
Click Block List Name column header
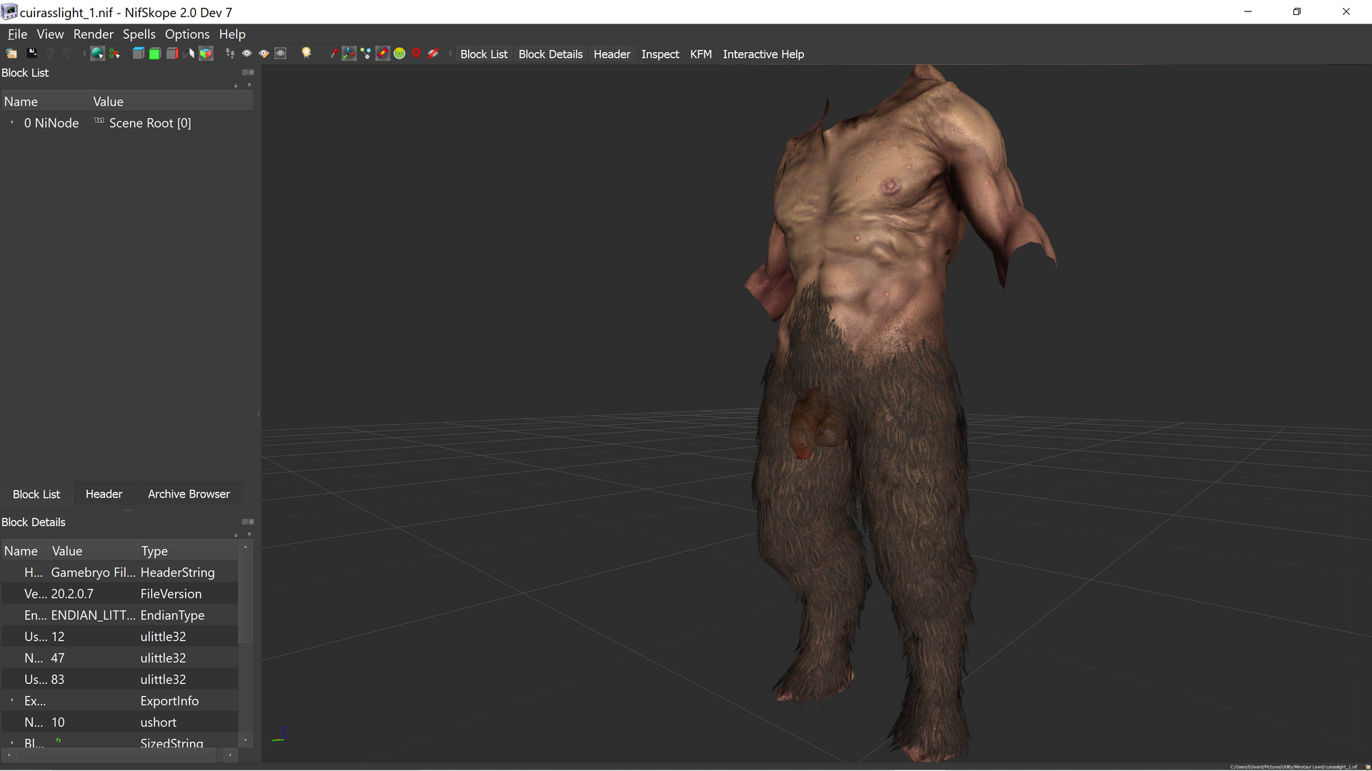(x=46, y=101)
